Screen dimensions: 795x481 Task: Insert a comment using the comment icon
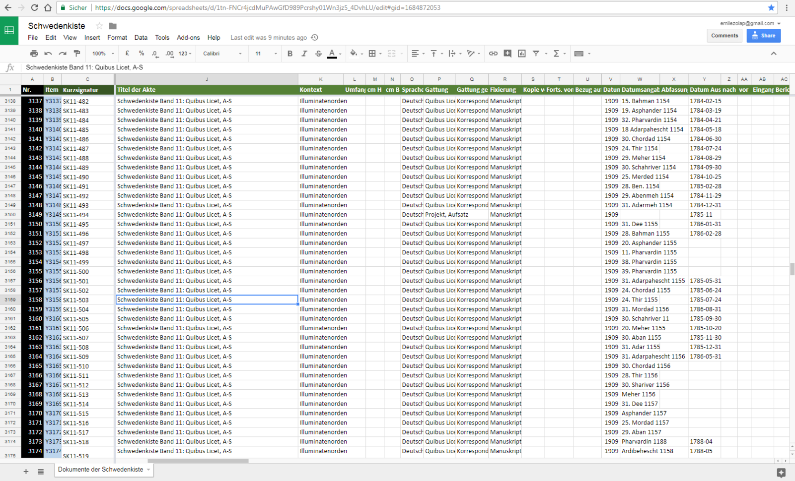point(507,53)
